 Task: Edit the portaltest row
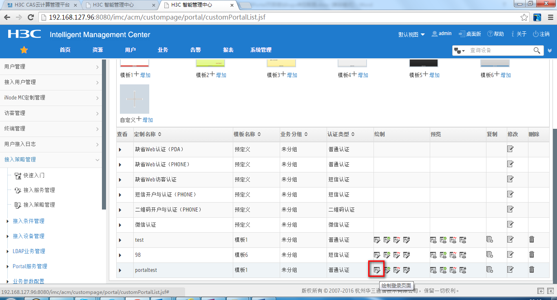[511, 269]
